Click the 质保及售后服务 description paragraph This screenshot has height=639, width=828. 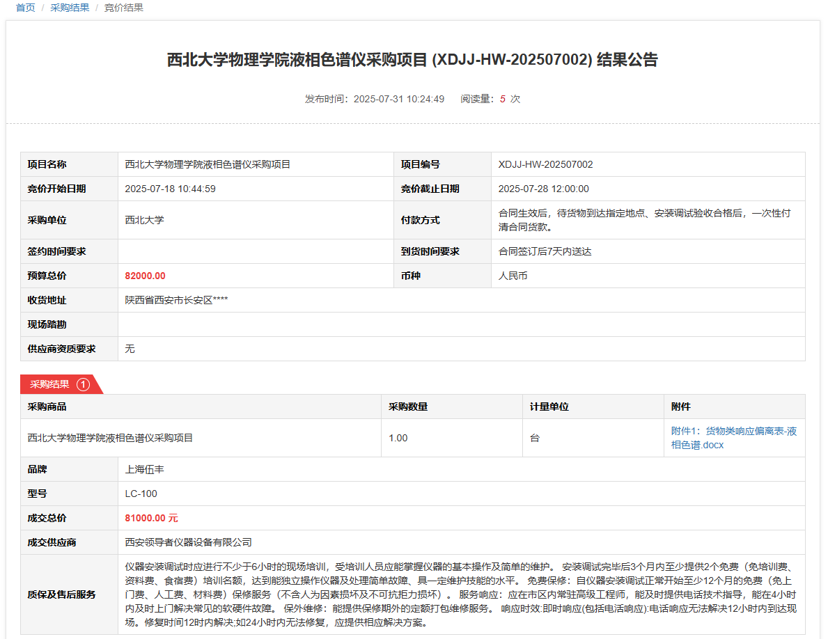(x=460, y=594)
